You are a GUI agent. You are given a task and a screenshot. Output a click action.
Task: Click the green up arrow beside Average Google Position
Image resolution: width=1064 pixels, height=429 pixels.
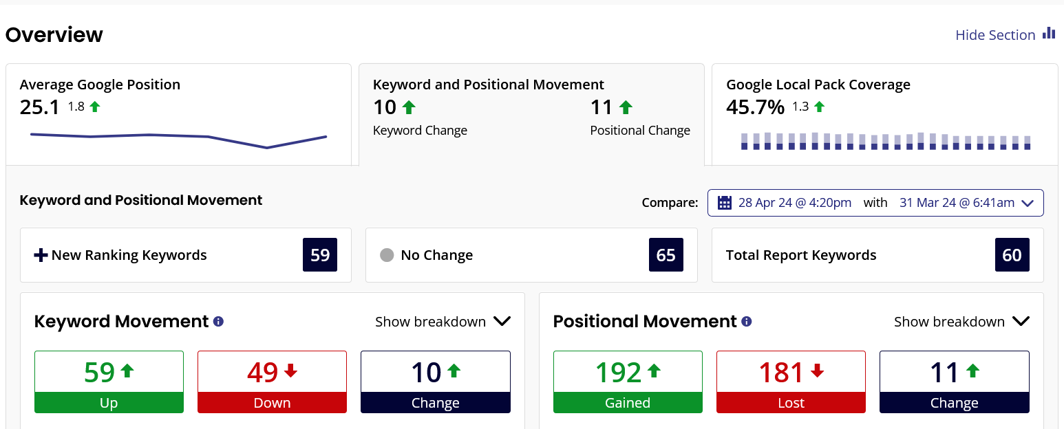(95, 106)
